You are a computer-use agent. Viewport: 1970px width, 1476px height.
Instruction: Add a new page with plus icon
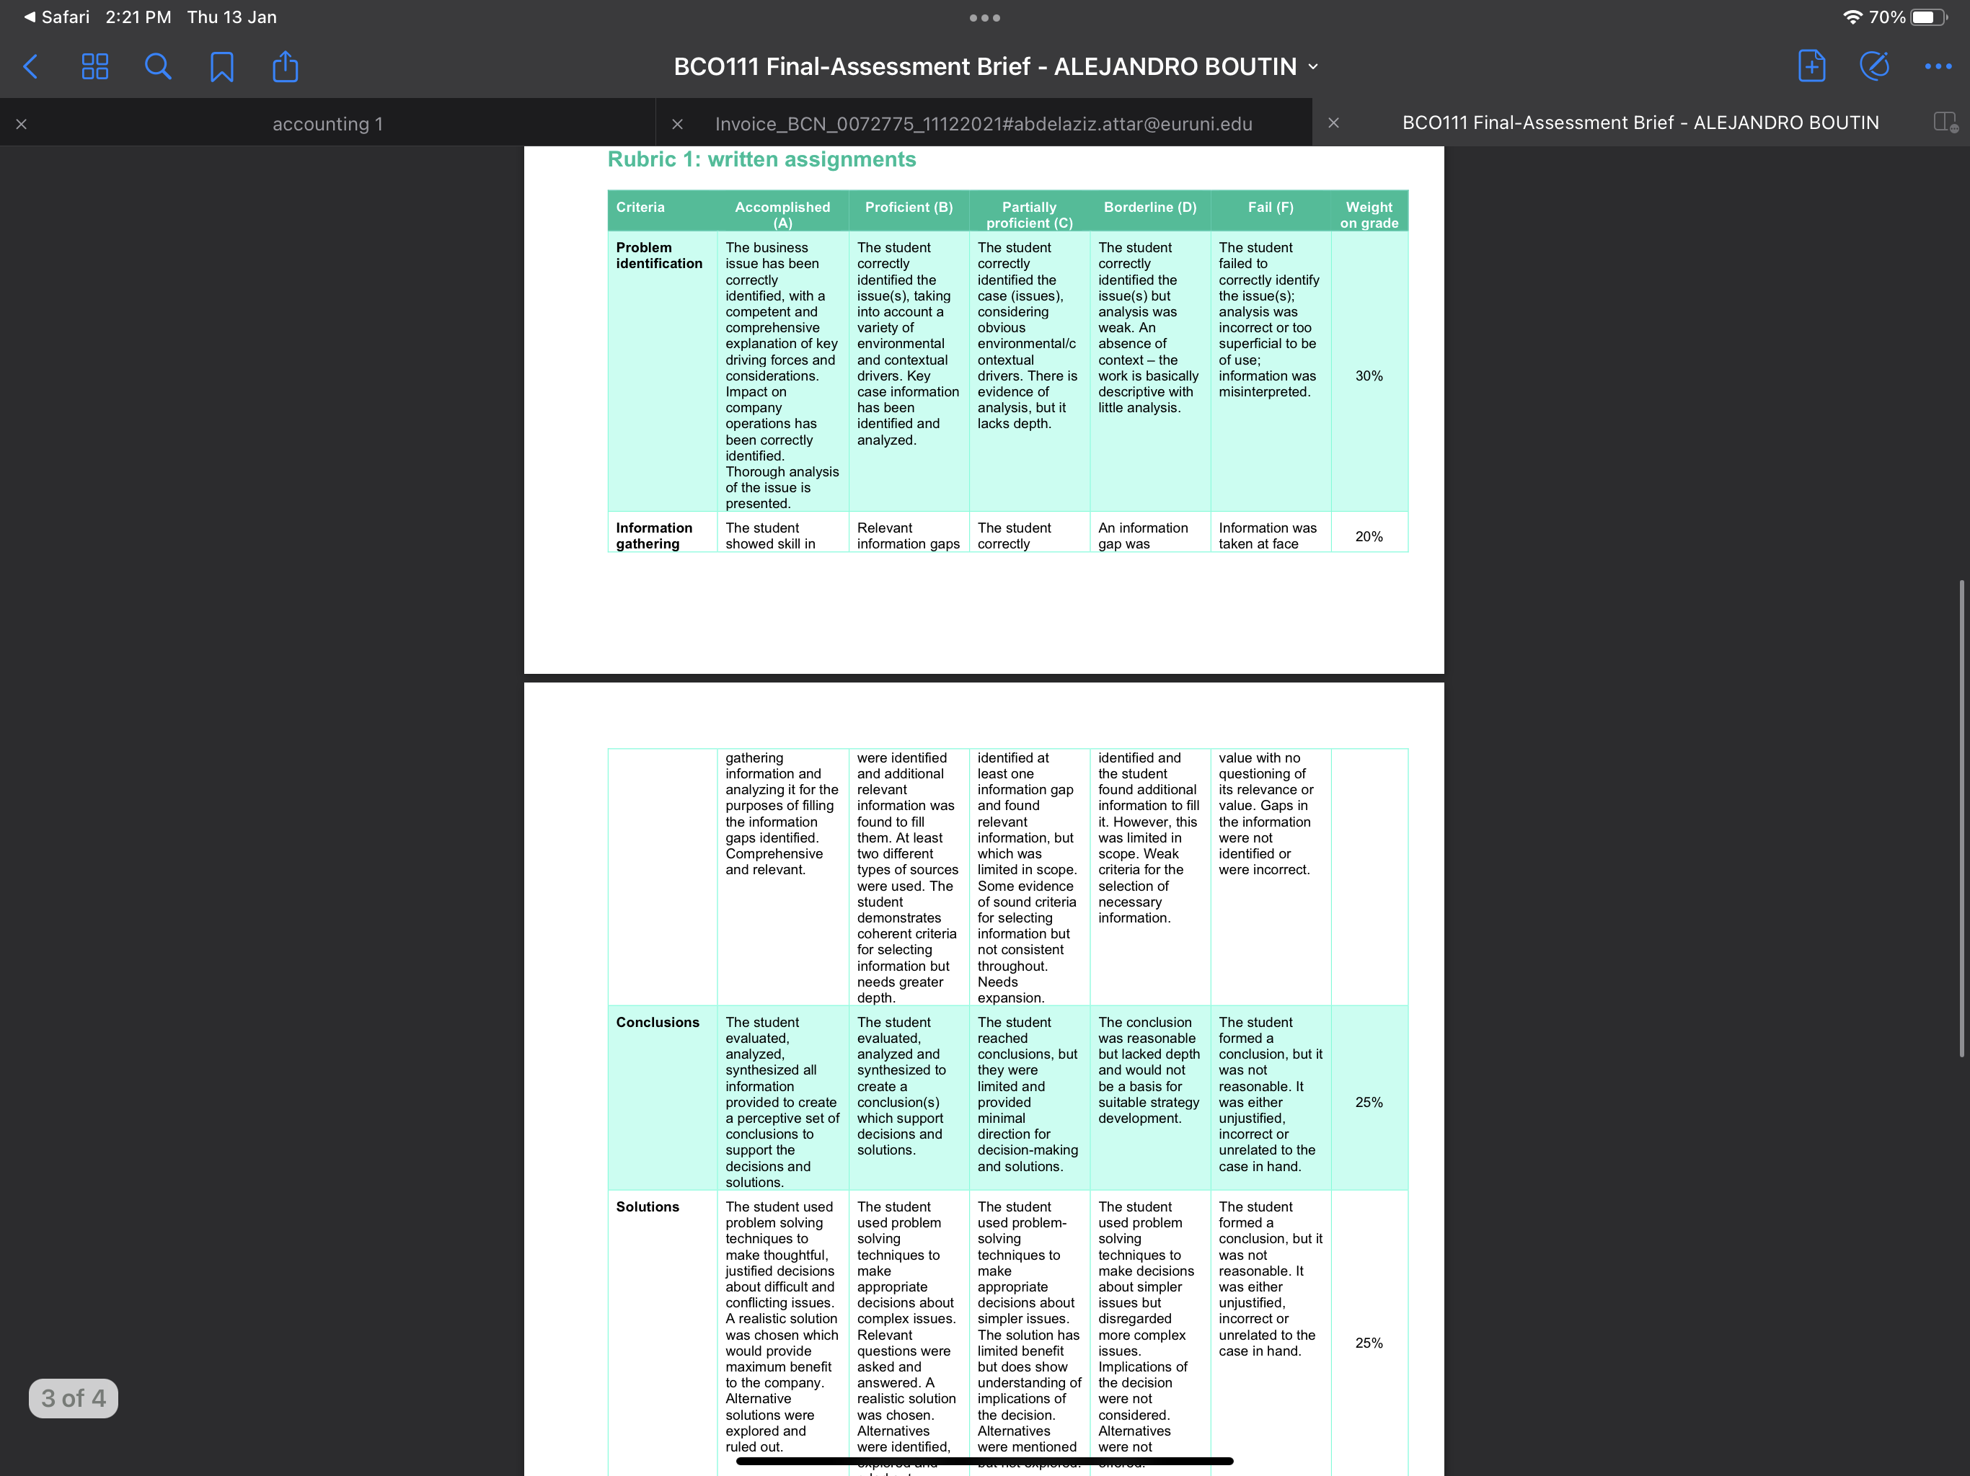1811,66
